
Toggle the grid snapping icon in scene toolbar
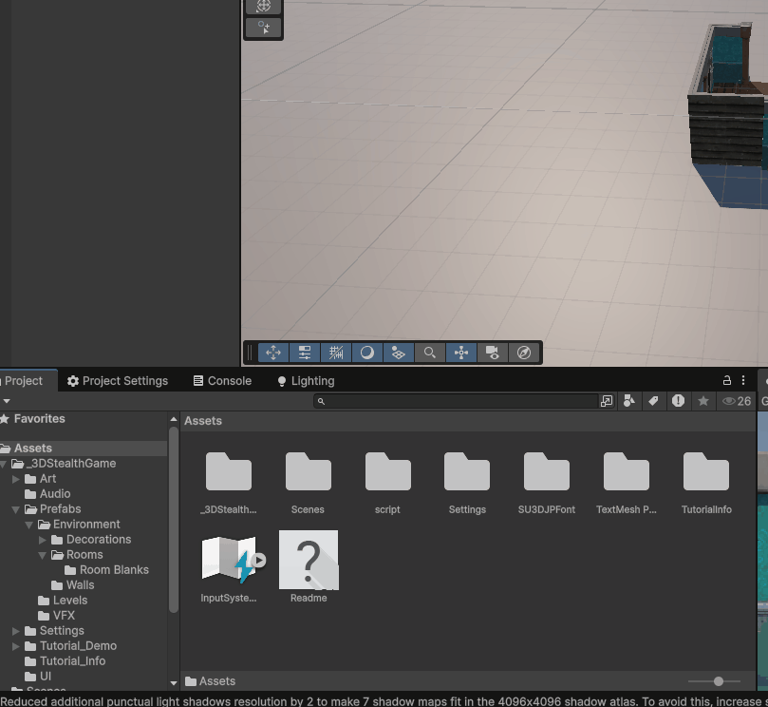tap(336, 353)
